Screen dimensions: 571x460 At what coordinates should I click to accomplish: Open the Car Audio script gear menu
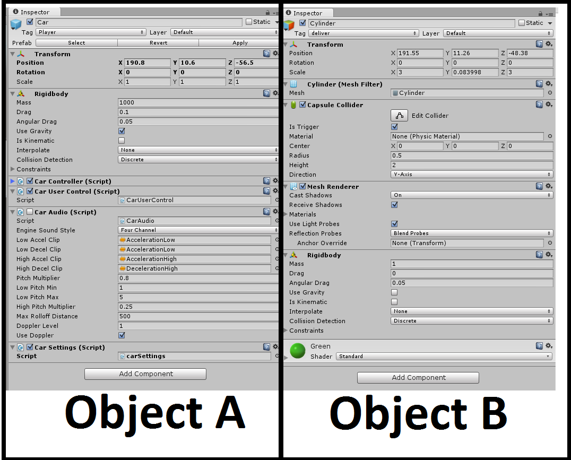[275, 211]
